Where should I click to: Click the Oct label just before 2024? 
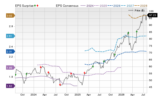coord(23,94)
